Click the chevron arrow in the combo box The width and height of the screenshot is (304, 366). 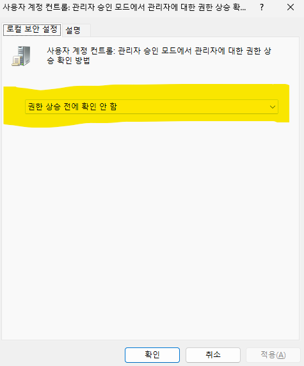pos(272,107)
